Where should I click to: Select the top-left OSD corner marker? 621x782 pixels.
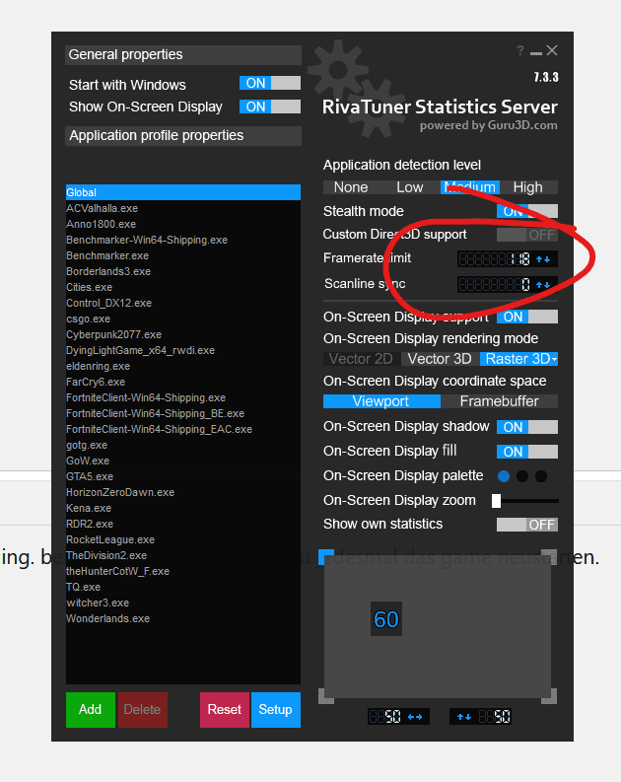tap(326, 556)
